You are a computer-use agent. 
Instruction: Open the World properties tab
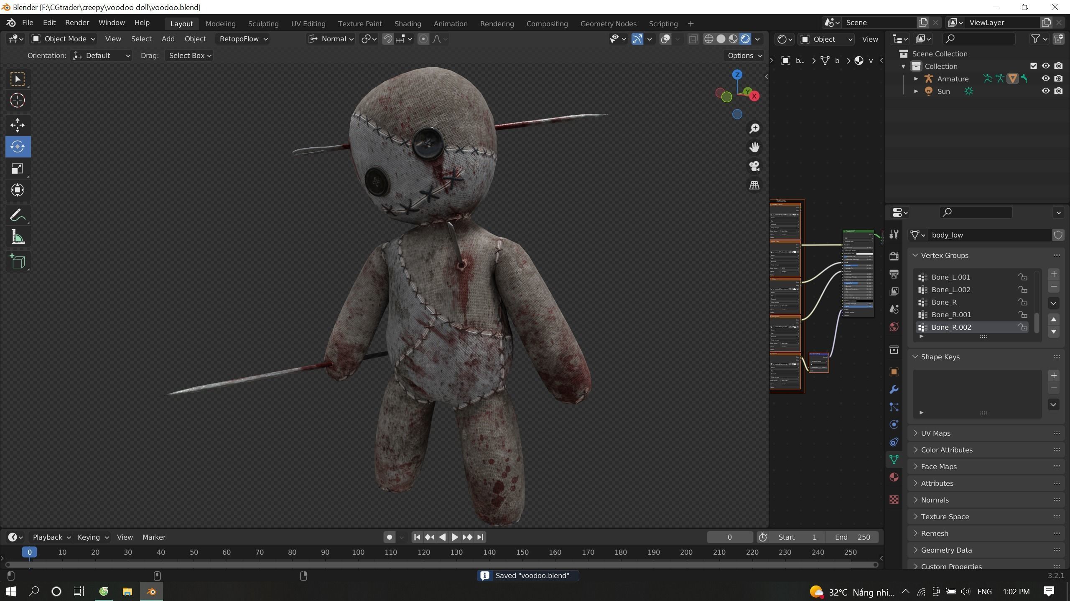pyautogui.click(x=894, y=326)
